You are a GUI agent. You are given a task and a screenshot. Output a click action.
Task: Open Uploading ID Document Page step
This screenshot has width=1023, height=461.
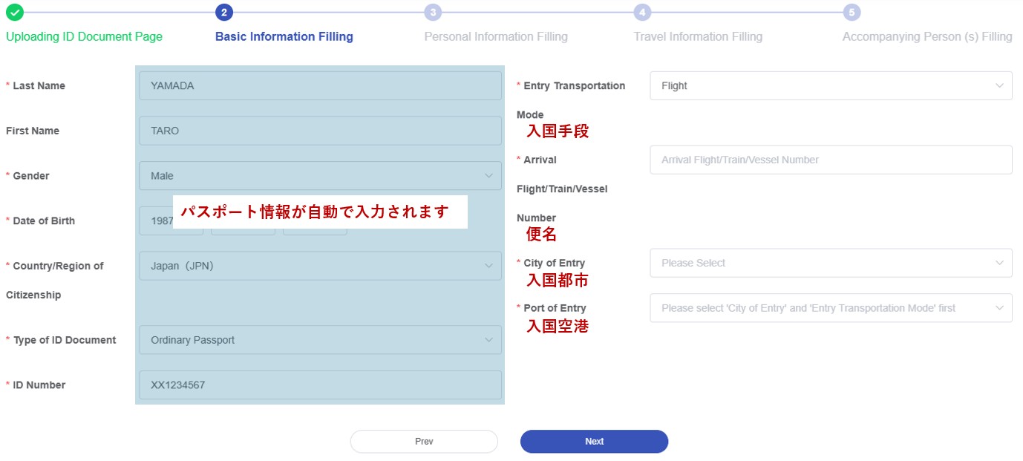tap(84, 36)
